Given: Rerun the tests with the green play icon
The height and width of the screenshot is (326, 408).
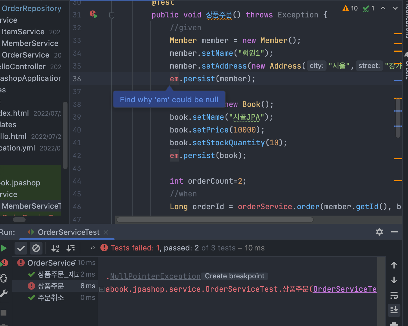Looking at the screenshot, I should click(x=4, y=248).
